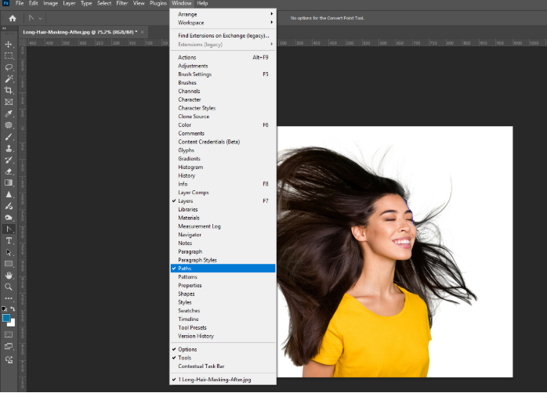This screenshot has height=393, width=547.
Task: Select the Spot Healing Brush tool
Action: coord(9,125)
